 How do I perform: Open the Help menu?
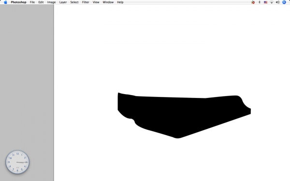click(120, 2)
